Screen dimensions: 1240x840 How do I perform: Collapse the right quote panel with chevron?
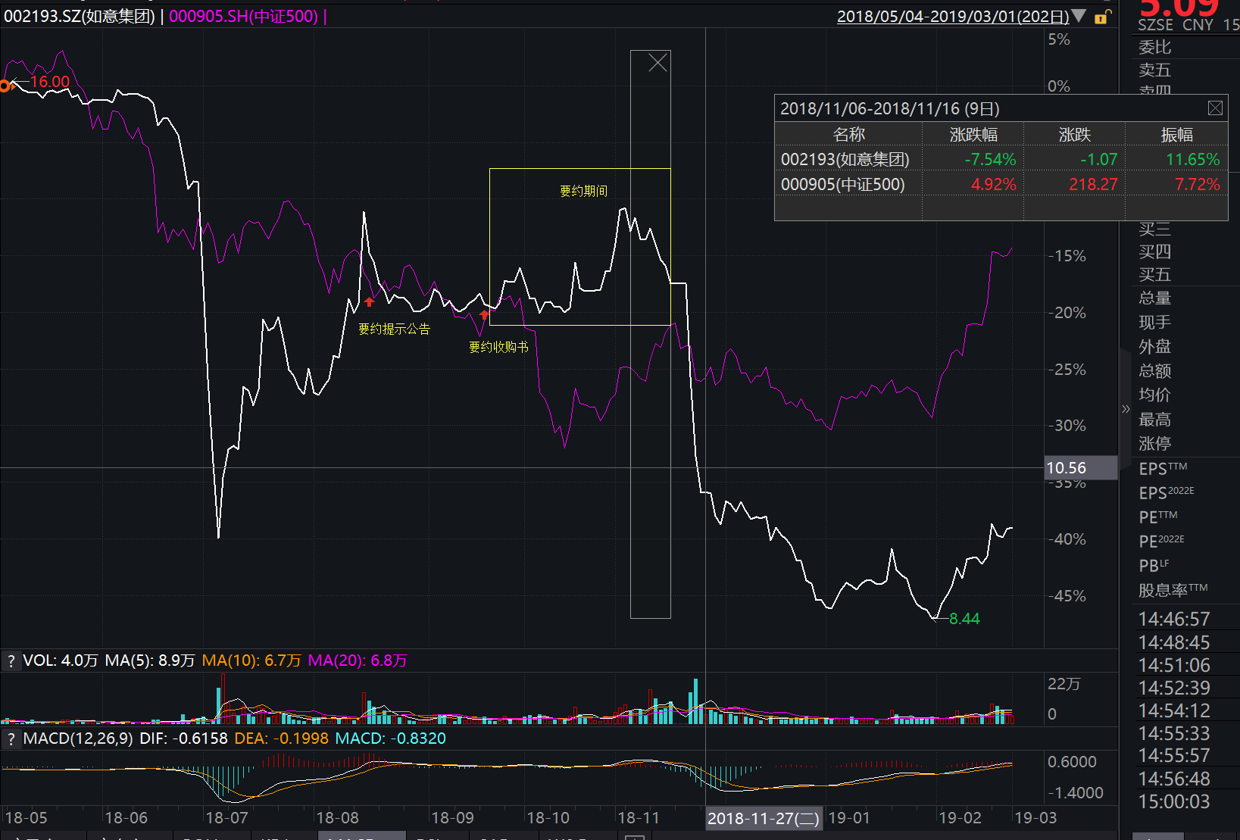[x=1126, y=409]
